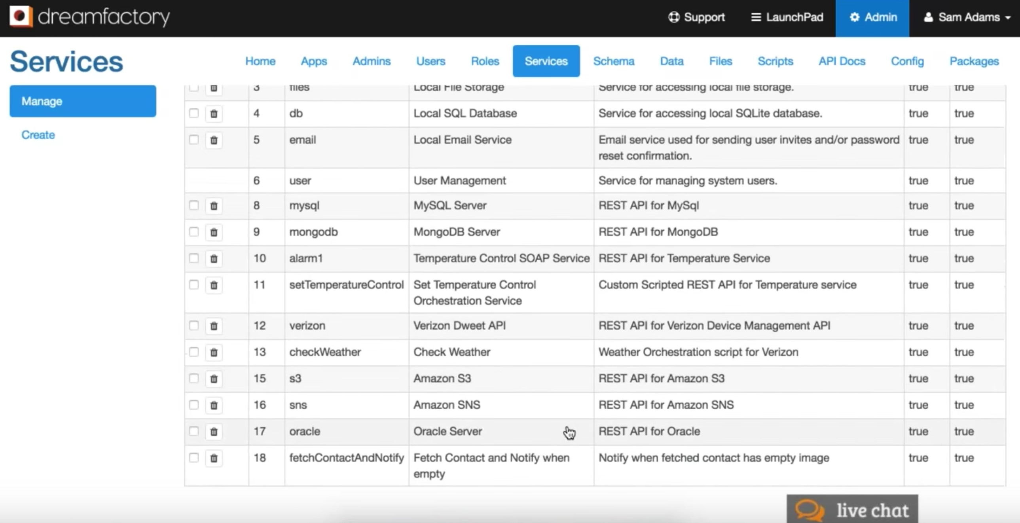Delete the oracle service via trash icon
The height and width of the screenshot is (523, 1020).
(214, 432)
